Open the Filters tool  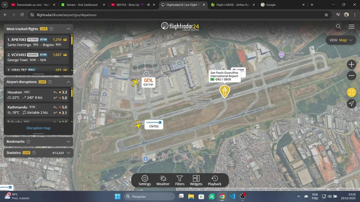180,180
